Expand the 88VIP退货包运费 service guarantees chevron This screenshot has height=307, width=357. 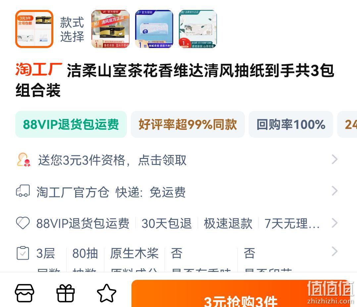(x=334, y=223)
